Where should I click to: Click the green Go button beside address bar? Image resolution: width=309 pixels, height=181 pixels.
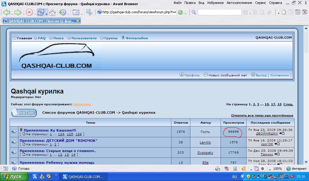pos(180,12)
